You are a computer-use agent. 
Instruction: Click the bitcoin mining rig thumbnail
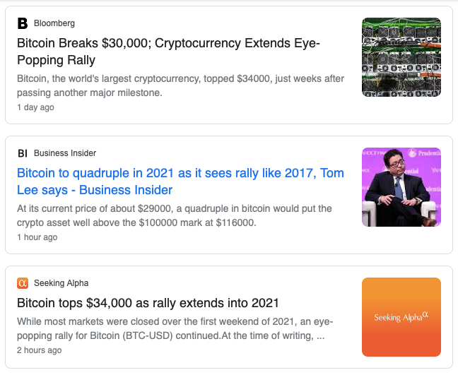tap(401, 57)
